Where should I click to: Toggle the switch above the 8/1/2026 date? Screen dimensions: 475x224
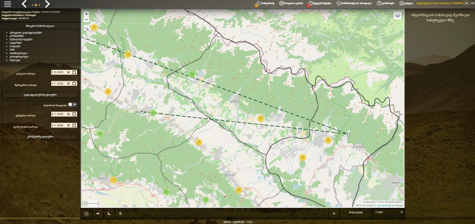[72, 104]
